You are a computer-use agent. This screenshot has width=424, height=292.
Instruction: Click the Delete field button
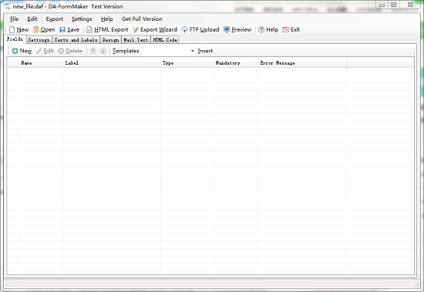click(70, 51)
